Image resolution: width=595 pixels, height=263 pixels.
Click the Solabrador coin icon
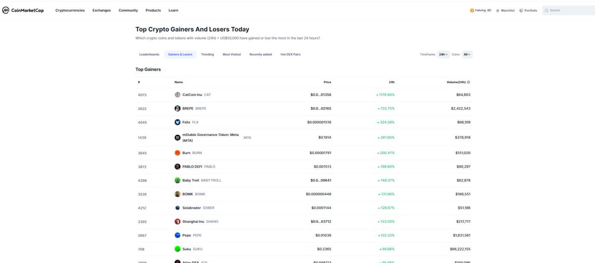point(178,208)
